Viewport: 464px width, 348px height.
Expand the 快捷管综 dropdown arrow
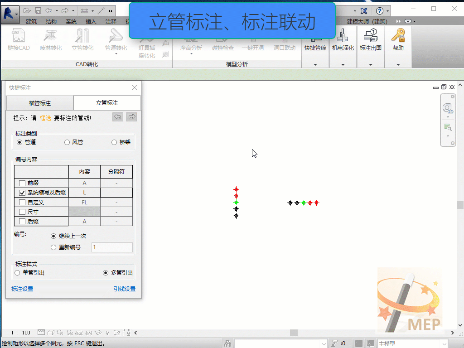click(x=315, y=65)
